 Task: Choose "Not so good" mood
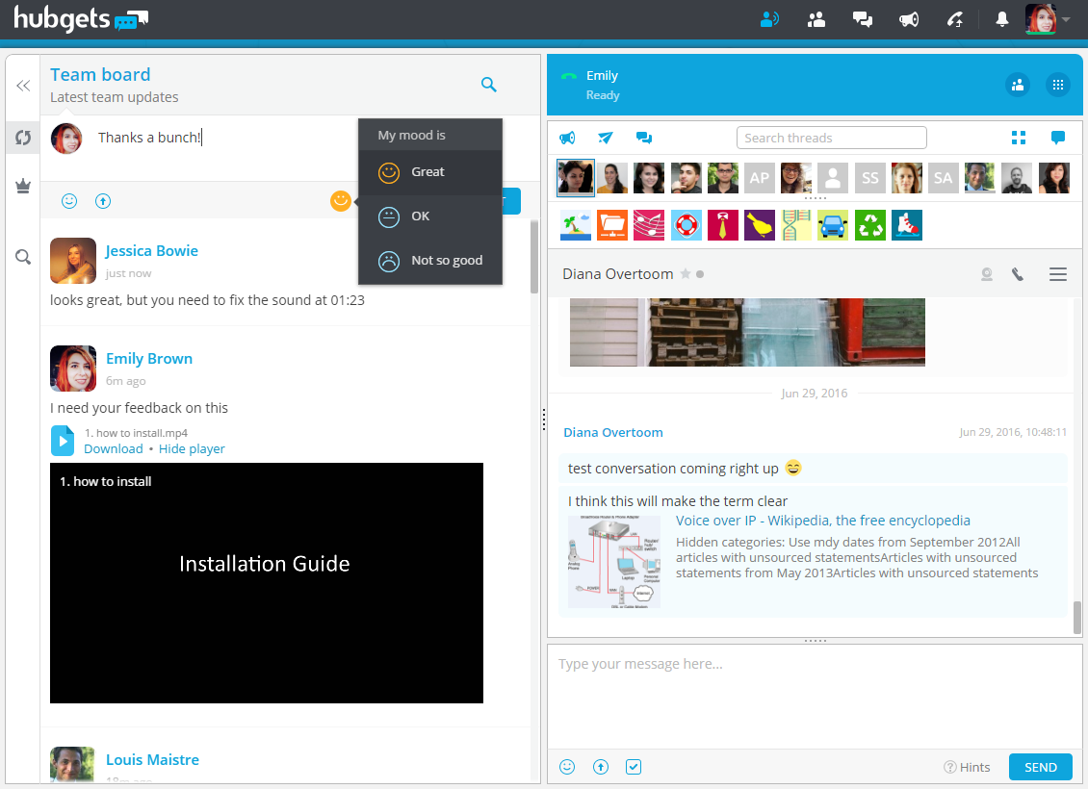point(446,261)
